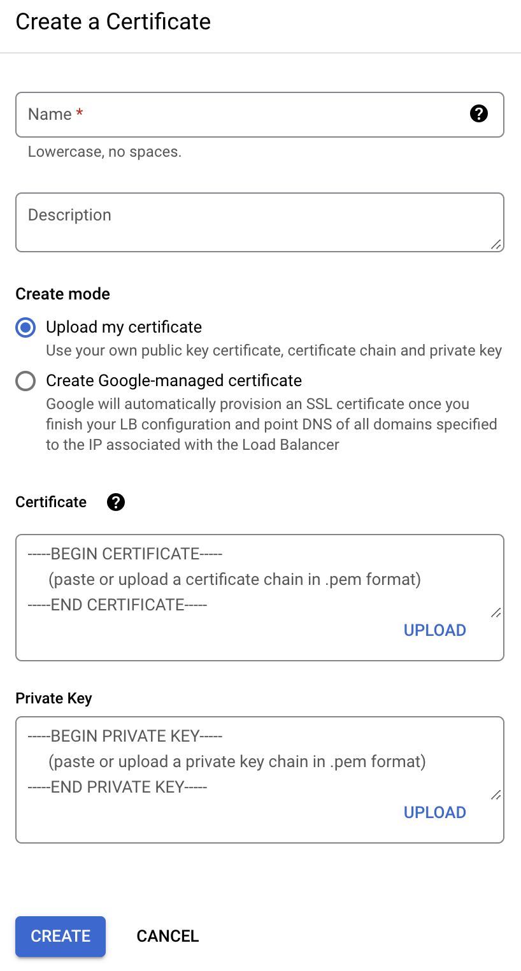Click the help icon beside the Certificate label
This screenshot has height=971, width=521.
pos(116,502)
